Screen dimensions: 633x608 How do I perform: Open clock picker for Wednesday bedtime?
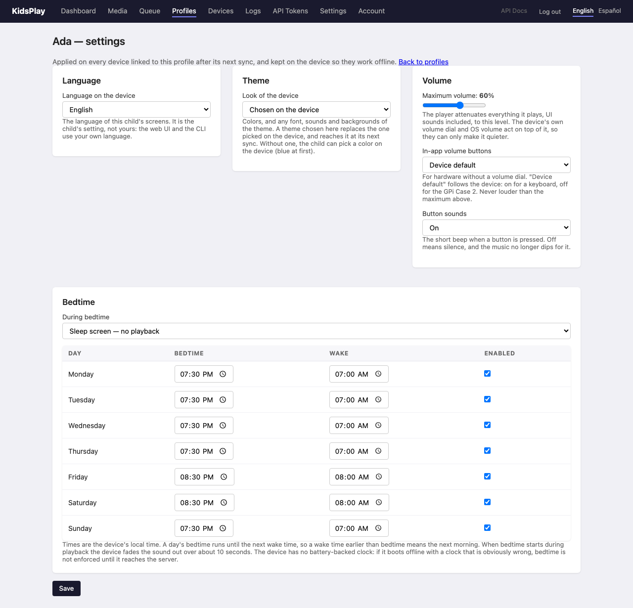[x=223, y=426]
